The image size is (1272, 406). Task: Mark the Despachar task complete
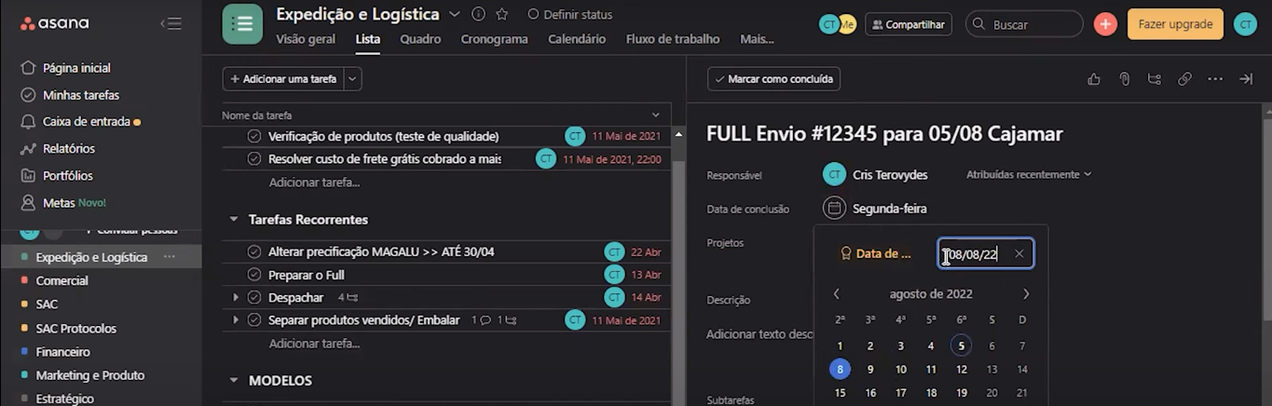coord(253,297)
